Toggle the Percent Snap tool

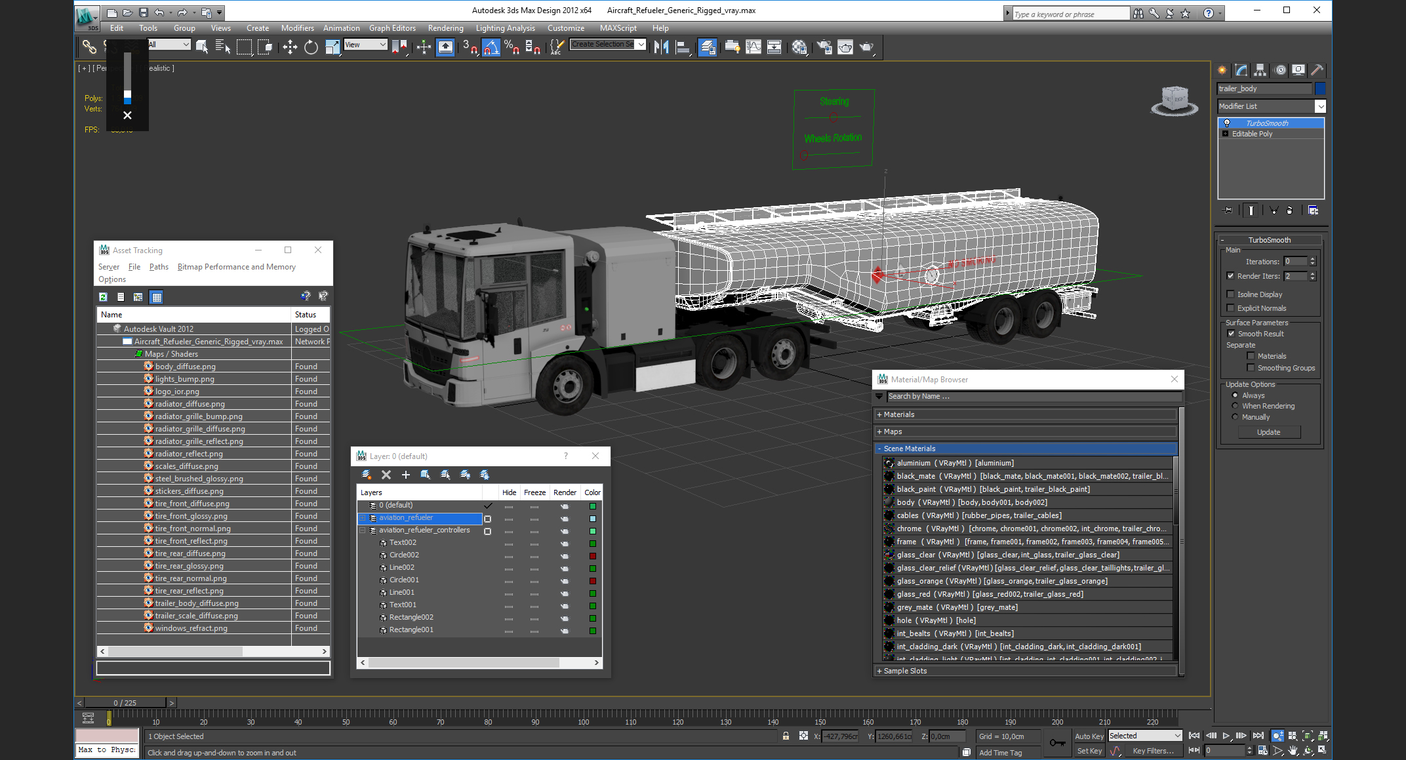[512, 47]
